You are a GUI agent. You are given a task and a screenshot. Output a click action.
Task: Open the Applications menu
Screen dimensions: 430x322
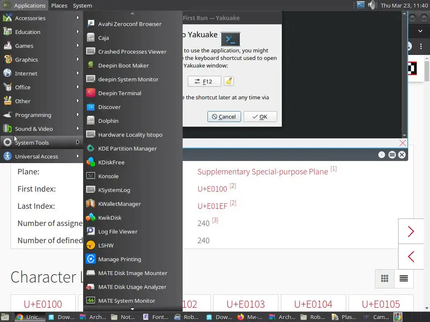coord(24,5)
